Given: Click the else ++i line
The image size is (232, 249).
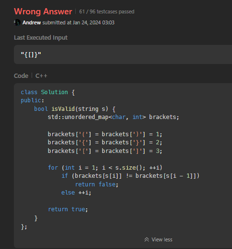Looking at the screenshot, I should pyautogui.click(x=76, y=193).
